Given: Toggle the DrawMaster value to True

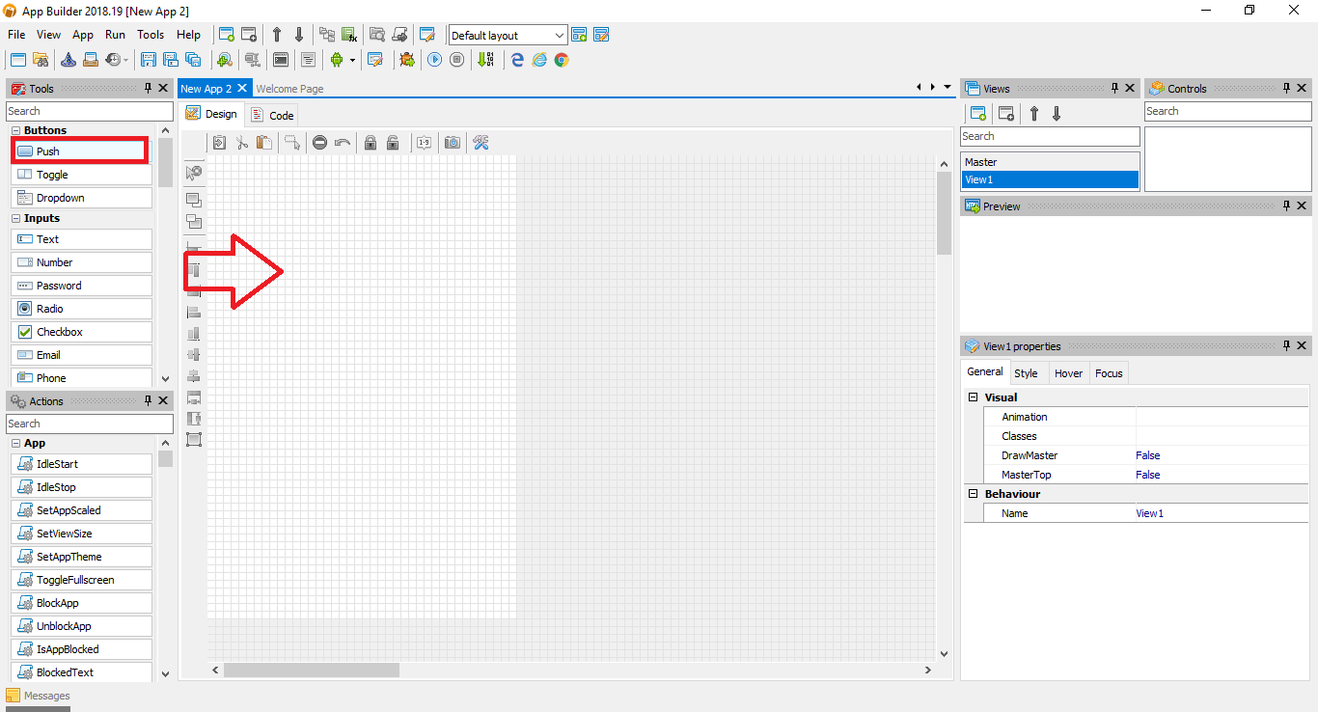Looking at the screenshot, I should [x=1147, y=455].
